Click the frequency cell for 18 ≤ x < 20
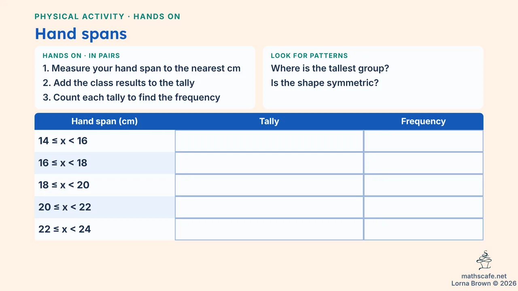The image size is (518, 291). pos(424,185)
